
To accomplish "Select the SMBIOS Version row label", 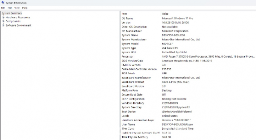I will click(131, 65).
